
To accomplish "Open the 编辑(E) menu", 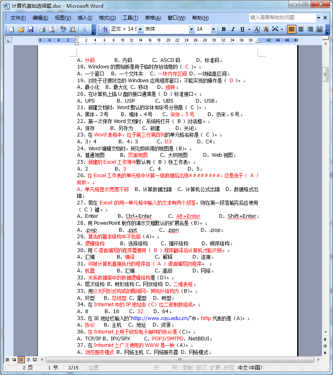I will [x=40, y=18].
